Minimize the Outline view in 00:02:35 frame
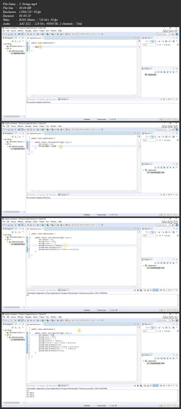 click(x=174, y=164)
